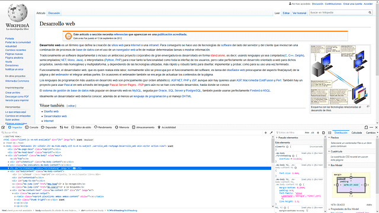Click the box model margin label

coord(338,175)
